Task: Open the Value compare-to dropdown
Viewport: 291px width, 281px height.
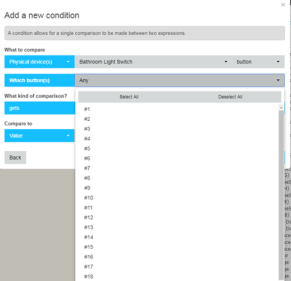Action: [x=39, y=135]
